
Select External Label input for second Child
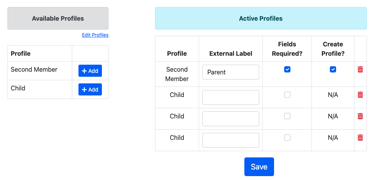(x=231, y=118)
